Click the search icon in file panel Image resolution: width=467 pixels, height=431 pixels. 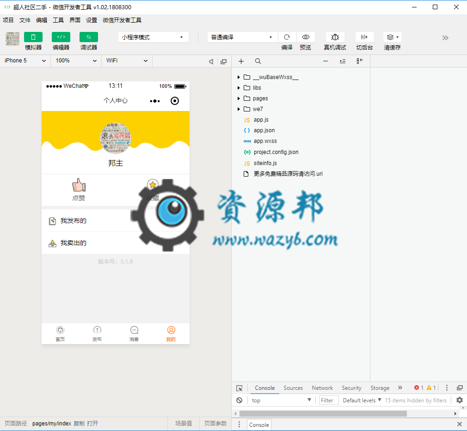[258, 61]
